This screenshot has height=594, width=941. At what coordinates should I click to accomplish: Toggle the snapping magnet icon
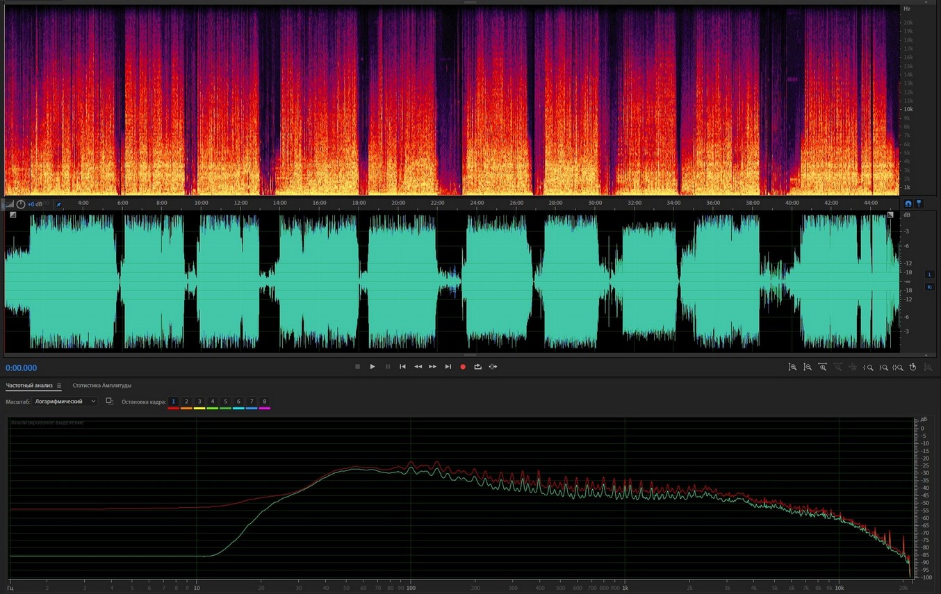point(908,204)
